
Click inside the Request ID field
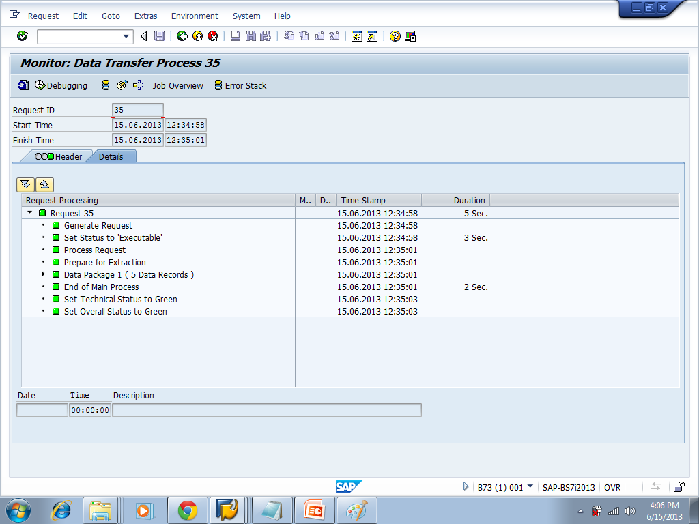[137, 109]
